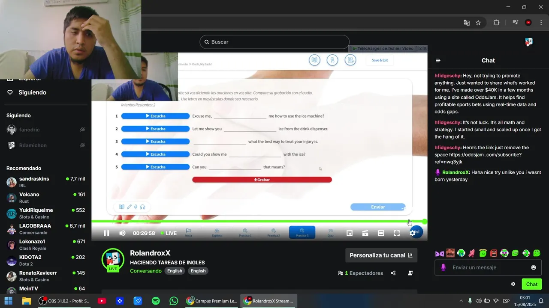The height and width of the screenshot is (308, 549).
Task: Open recommended channel KIDOTA2
Action: tap(45, 260)
